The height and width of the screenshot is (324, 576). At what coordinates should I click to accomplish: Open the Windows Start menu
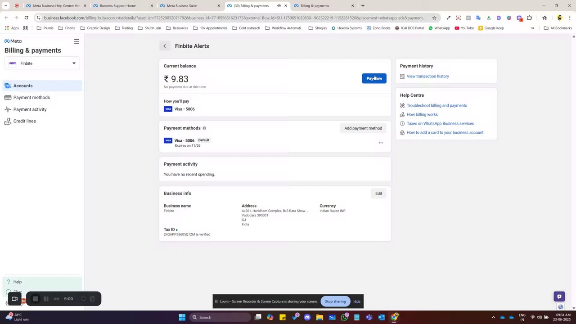[x=182, y=317]
